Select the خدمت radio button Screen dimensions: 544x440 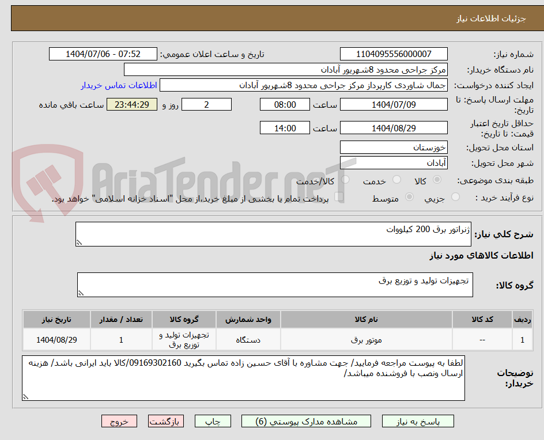point(396,180)
